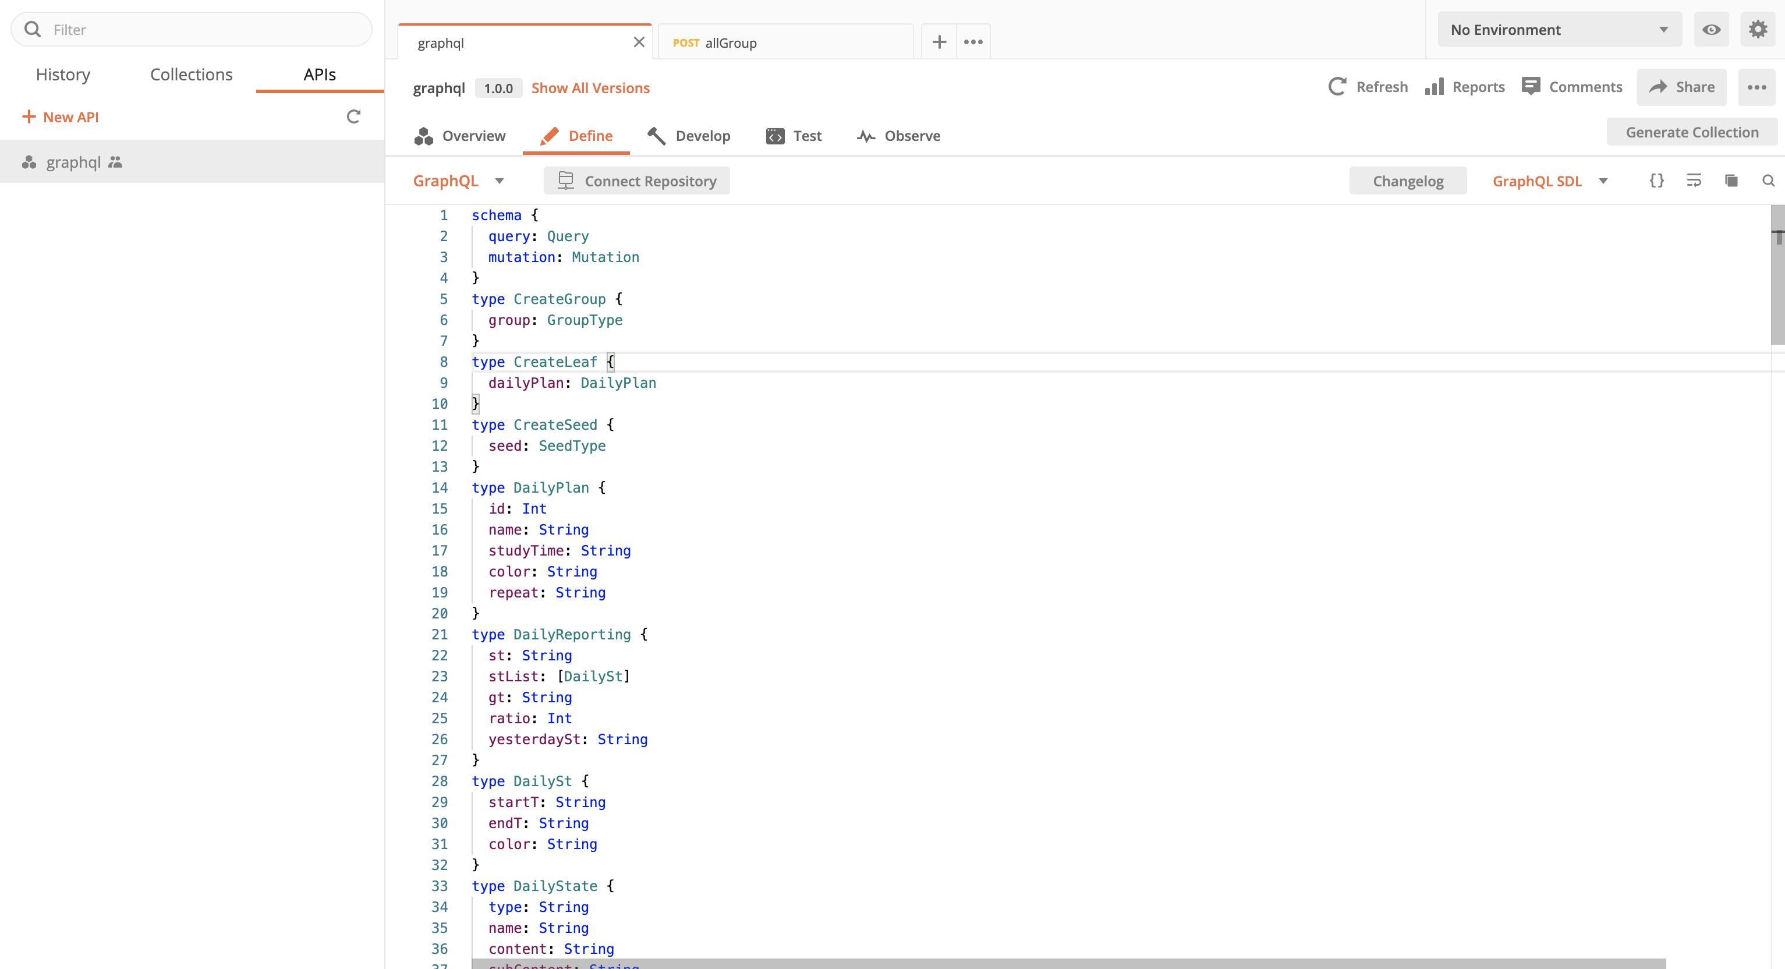Open tab options ellipsis menu

tap(973, 43)
